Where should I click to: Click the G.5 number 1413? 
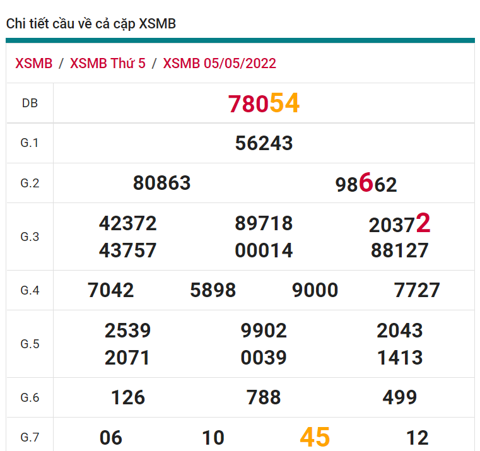400,358
